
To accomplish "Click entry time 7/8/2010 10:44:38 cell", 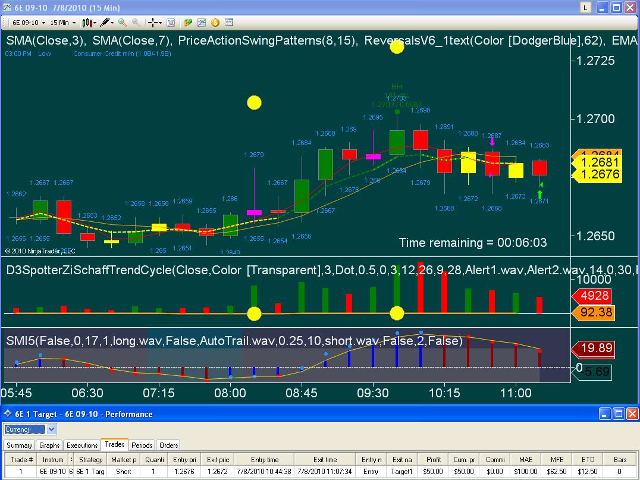I will pyautogui.click(x=264, y=472).
